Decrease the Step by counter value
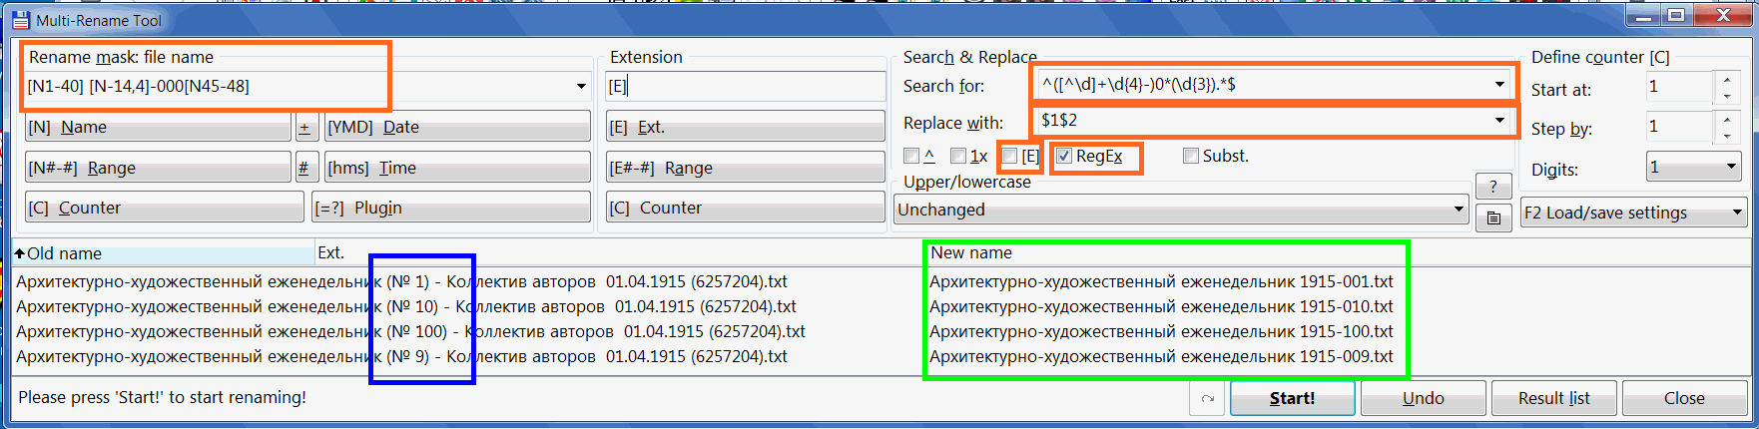The image size is (1759, 429). click(1727, 137)
